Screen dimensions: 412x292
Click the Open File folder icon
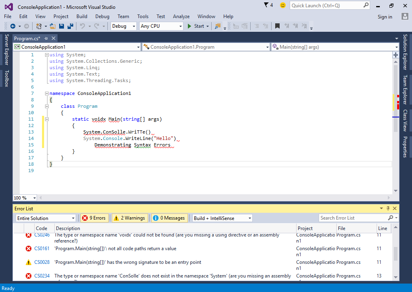53,26
